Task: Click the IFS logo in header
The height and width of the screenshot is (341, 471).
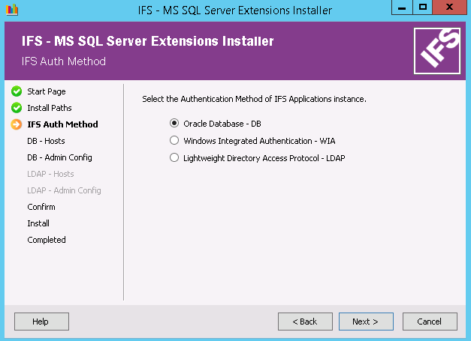Action: pyautogui.click(x=437, y=50)
